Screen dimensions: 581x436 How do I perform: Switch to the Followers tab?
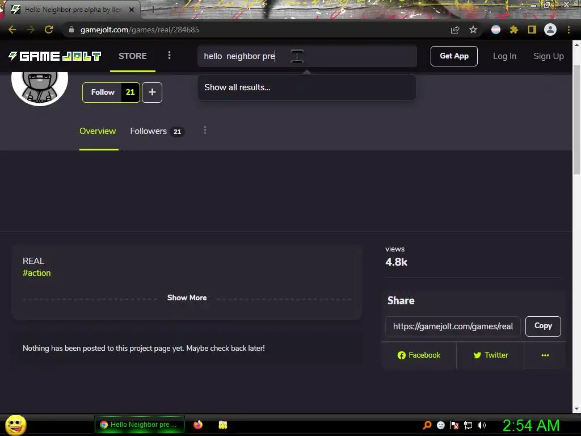157,131
